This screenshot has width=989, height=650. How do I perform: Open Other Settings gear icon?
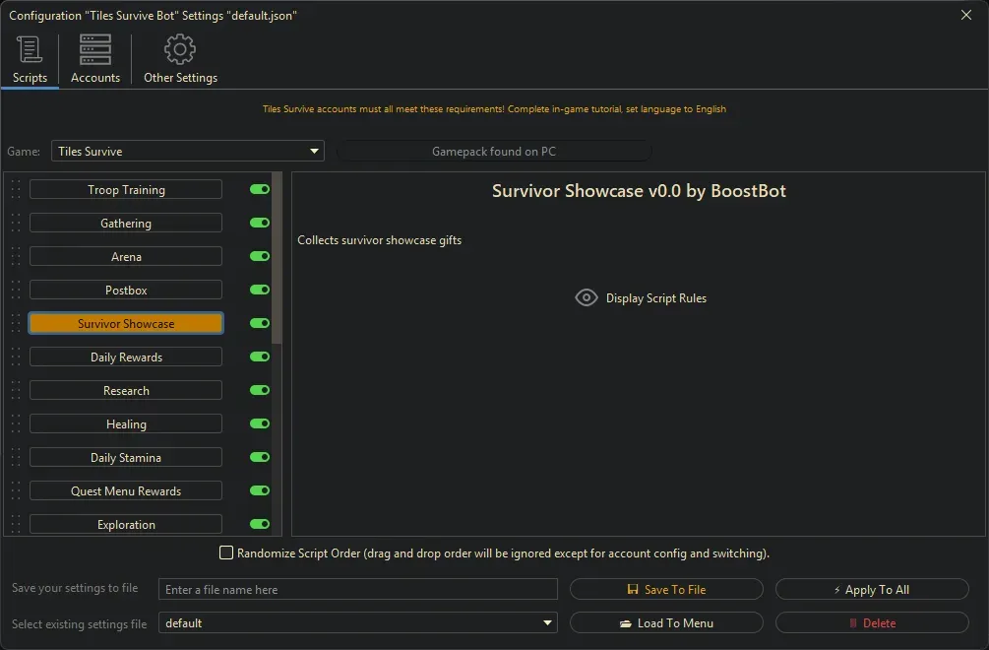coord(180,49)
